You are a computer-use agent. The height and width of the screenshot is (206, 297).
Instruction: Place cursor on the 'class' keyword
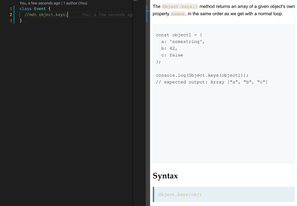pyautogui.click(x=25, y=9)
